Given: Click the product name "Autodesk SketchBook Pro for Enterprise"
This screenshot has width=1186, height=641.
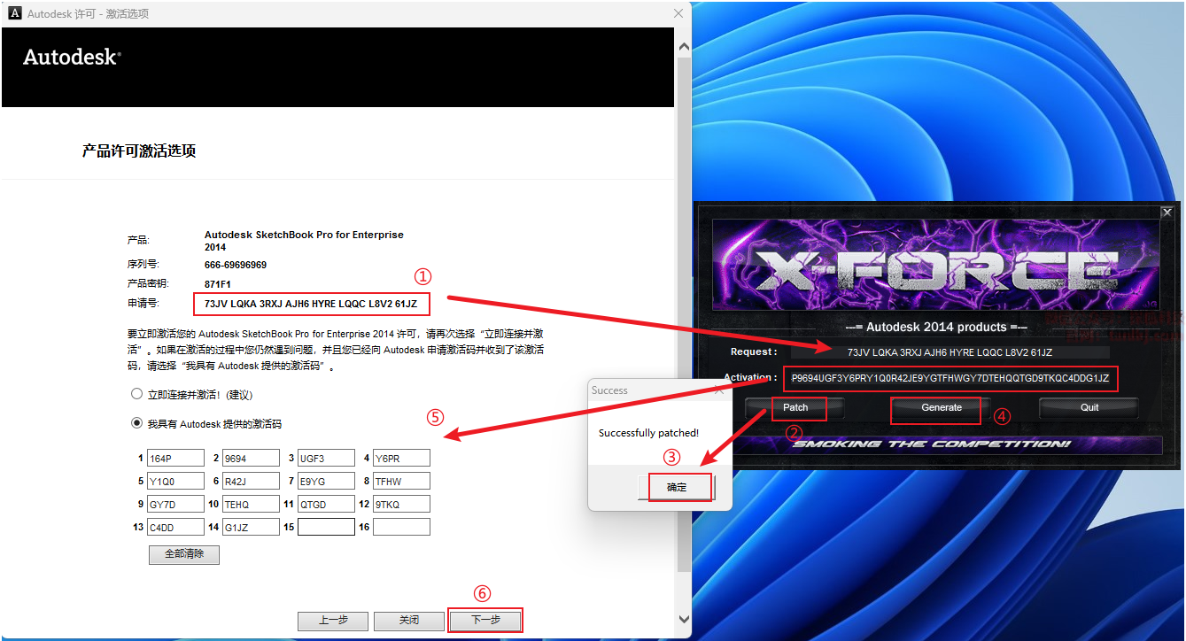Looking at the screenshot, I should click(x=304, y=235).
